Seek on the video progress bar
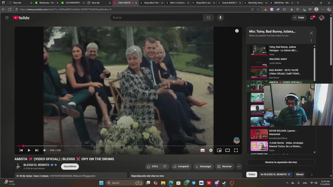 (x=128, y=146)
